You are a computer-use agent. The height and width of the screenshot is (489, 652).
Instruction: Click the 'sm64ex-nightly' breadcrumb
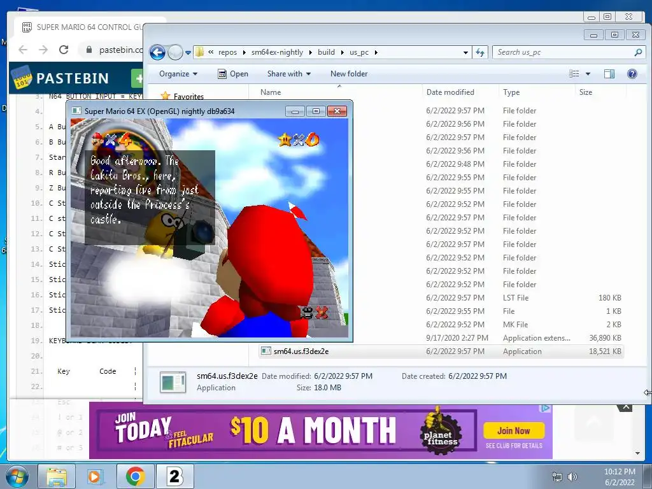click(x=277, y=52)
